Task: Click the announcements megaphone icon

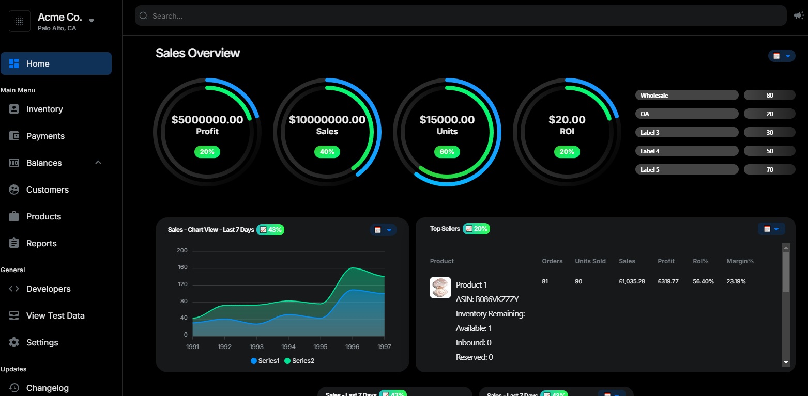Action: (799, 15)
